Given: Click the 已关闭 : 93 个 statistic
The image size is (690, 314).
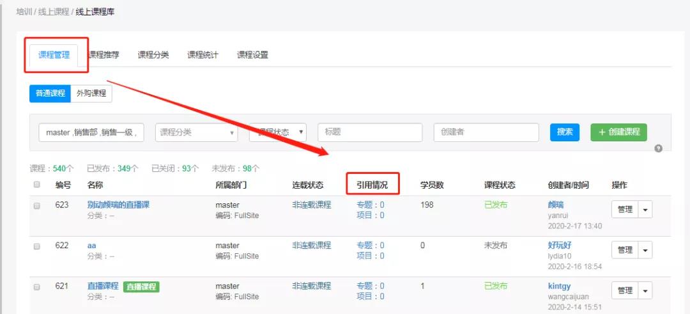Looking at the screenshot, I should coord(175,168).
